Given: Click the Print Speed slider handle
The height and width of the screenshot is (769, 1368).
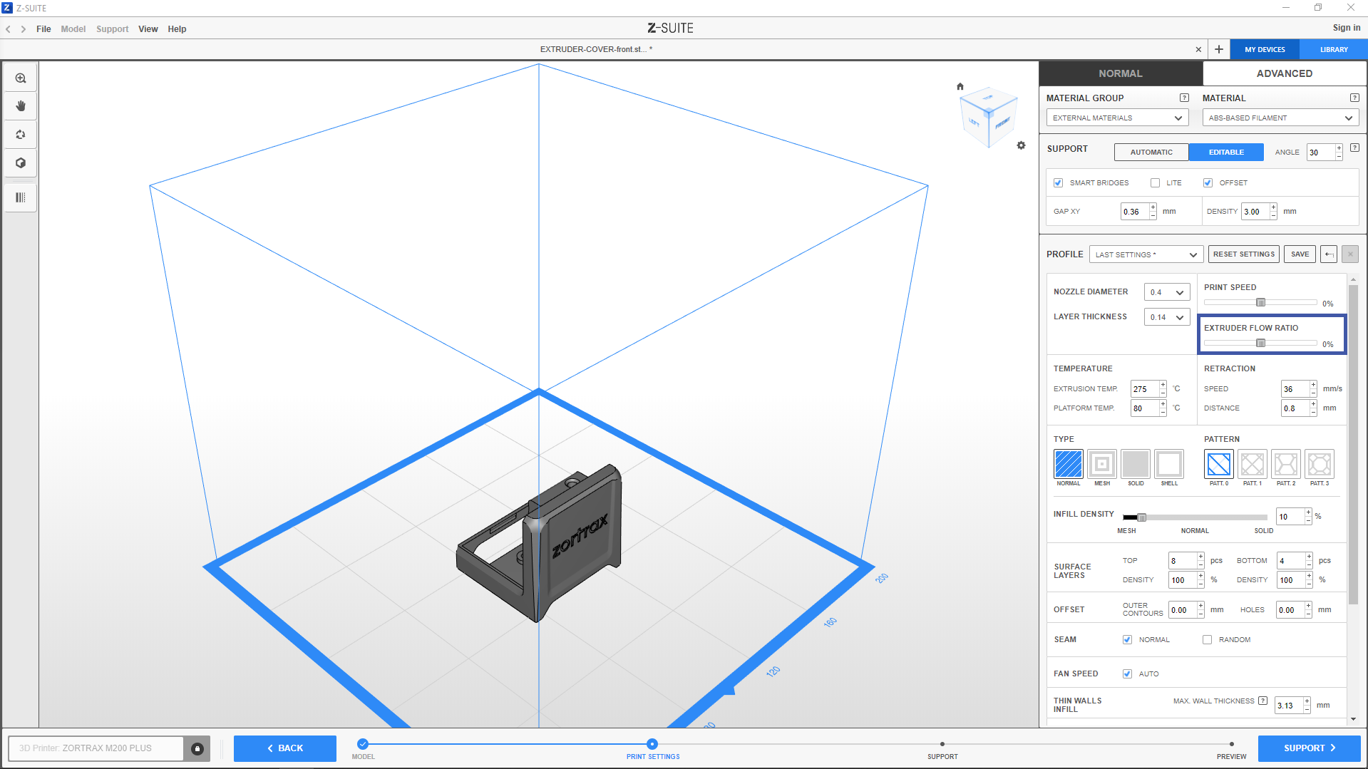Looking at the screenshot, I should (1260, 303).
